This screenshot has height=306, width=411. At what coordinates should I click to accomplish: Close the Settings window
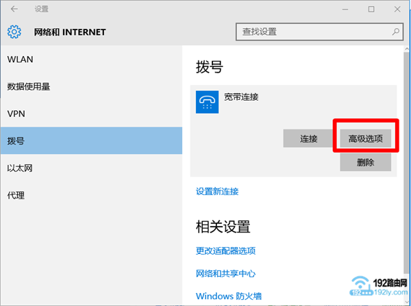click(x=397, y=10)
